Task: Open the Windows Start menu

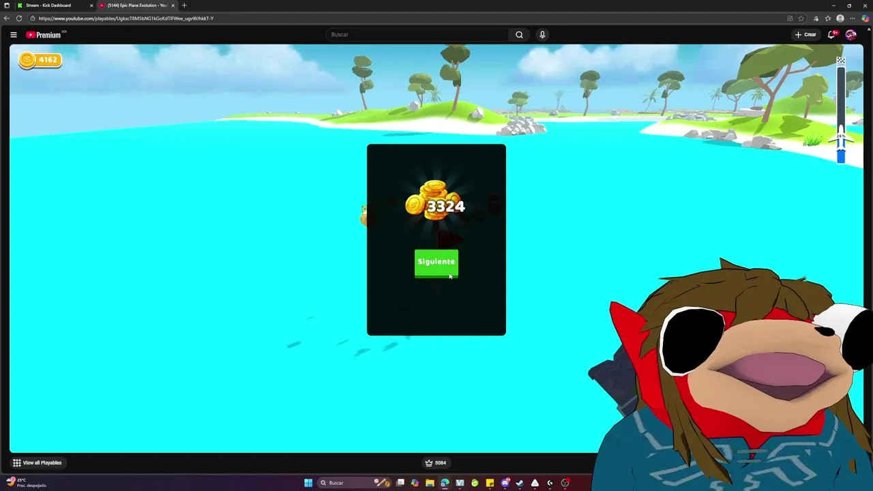Action: coord(308,483)
